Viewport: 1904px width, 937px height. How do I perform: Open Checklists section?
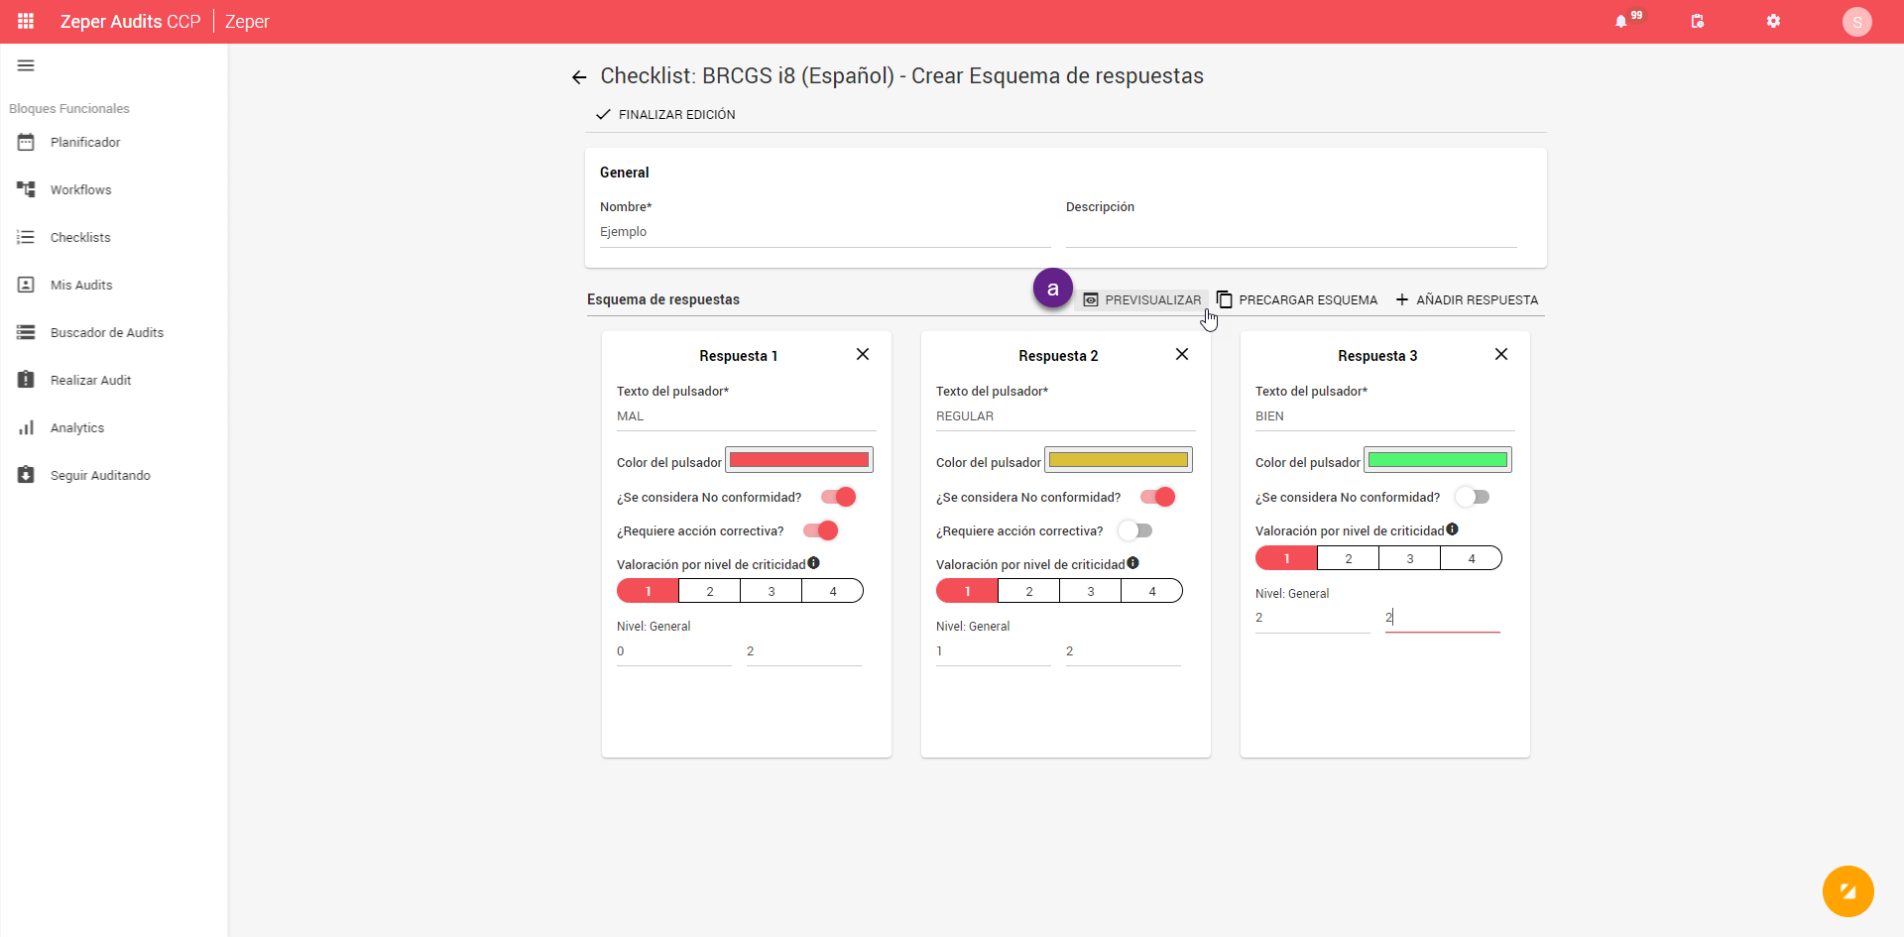[80, 237]
